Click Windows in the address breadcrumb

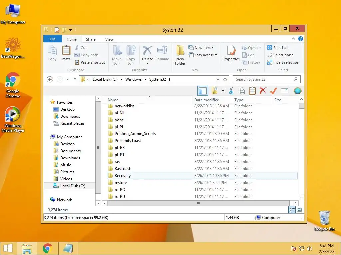[133, 79]
